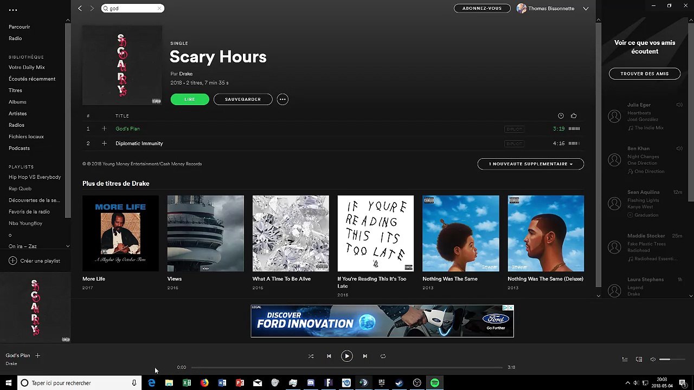Open Spotify from the Windows taskbar
The height and width of the screenshot is (390, 694).
point(435,383)
